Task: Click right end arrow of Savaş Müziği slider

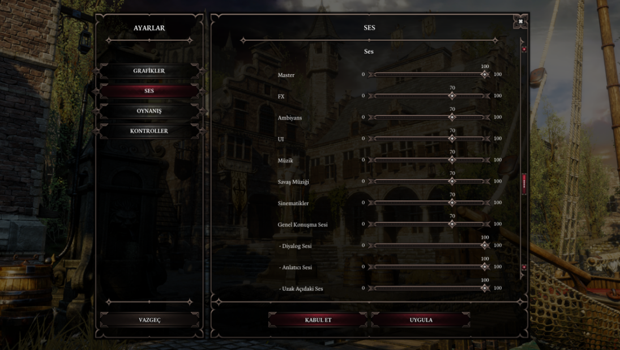Action: [487, 181]
